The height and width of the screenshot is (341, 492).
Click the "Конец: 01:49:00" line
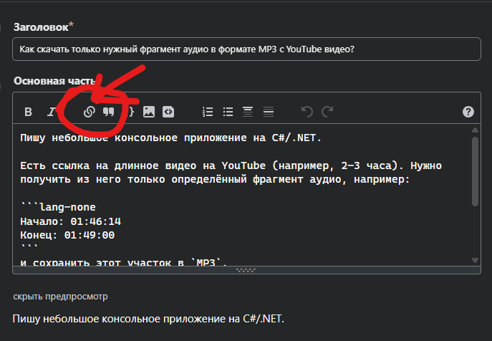(x=67, y=235)
